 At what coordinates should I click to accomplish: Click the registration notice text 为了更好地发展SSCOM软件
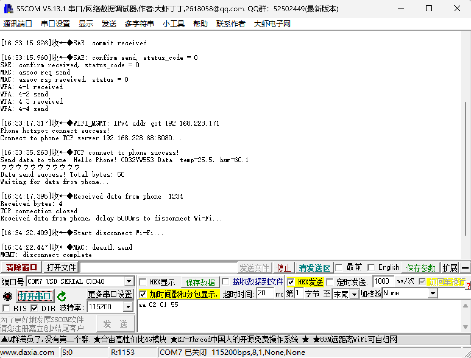pyautogui.click(x=42, y=320)
